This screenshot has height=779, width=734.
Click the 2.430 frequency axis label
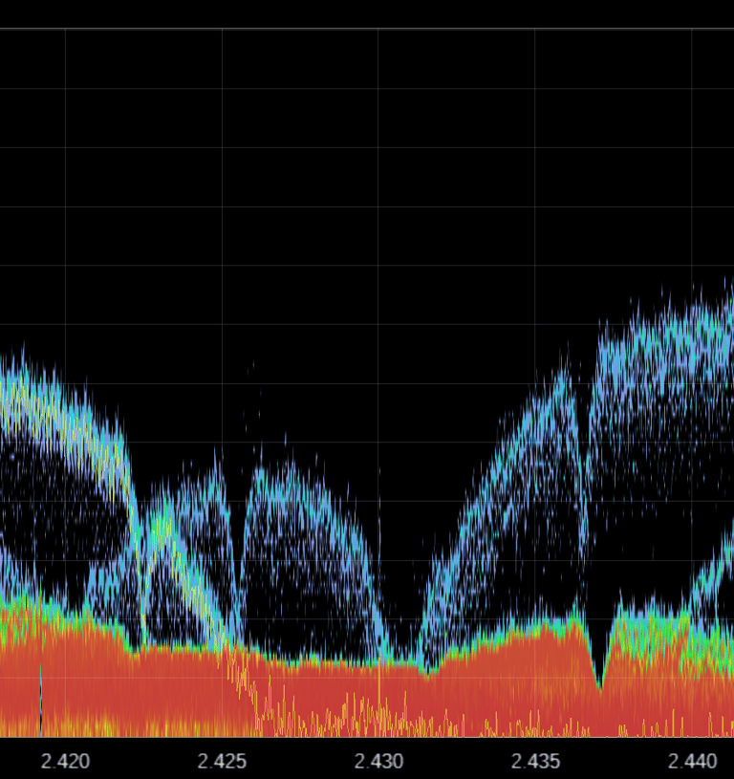[378, 761]
